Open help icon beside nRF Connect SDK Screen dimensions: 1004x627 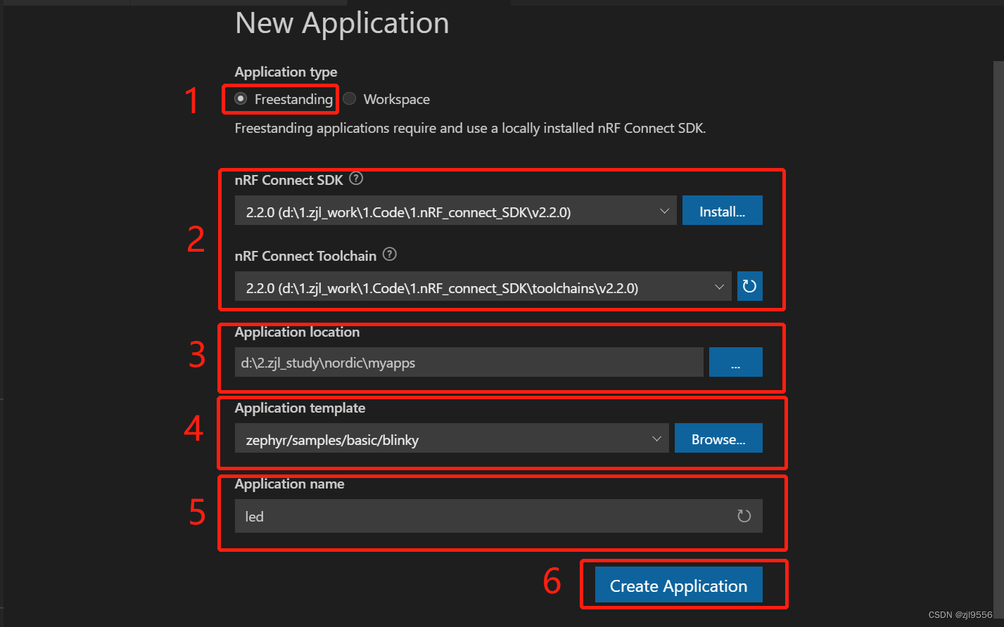pos(357,179)
